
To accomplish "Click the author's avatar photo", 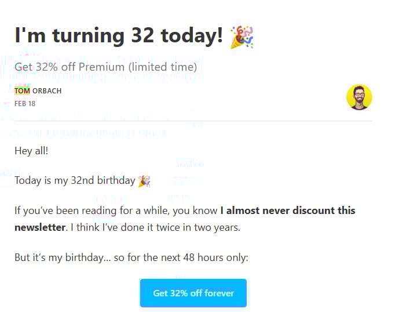I will 359,97.
